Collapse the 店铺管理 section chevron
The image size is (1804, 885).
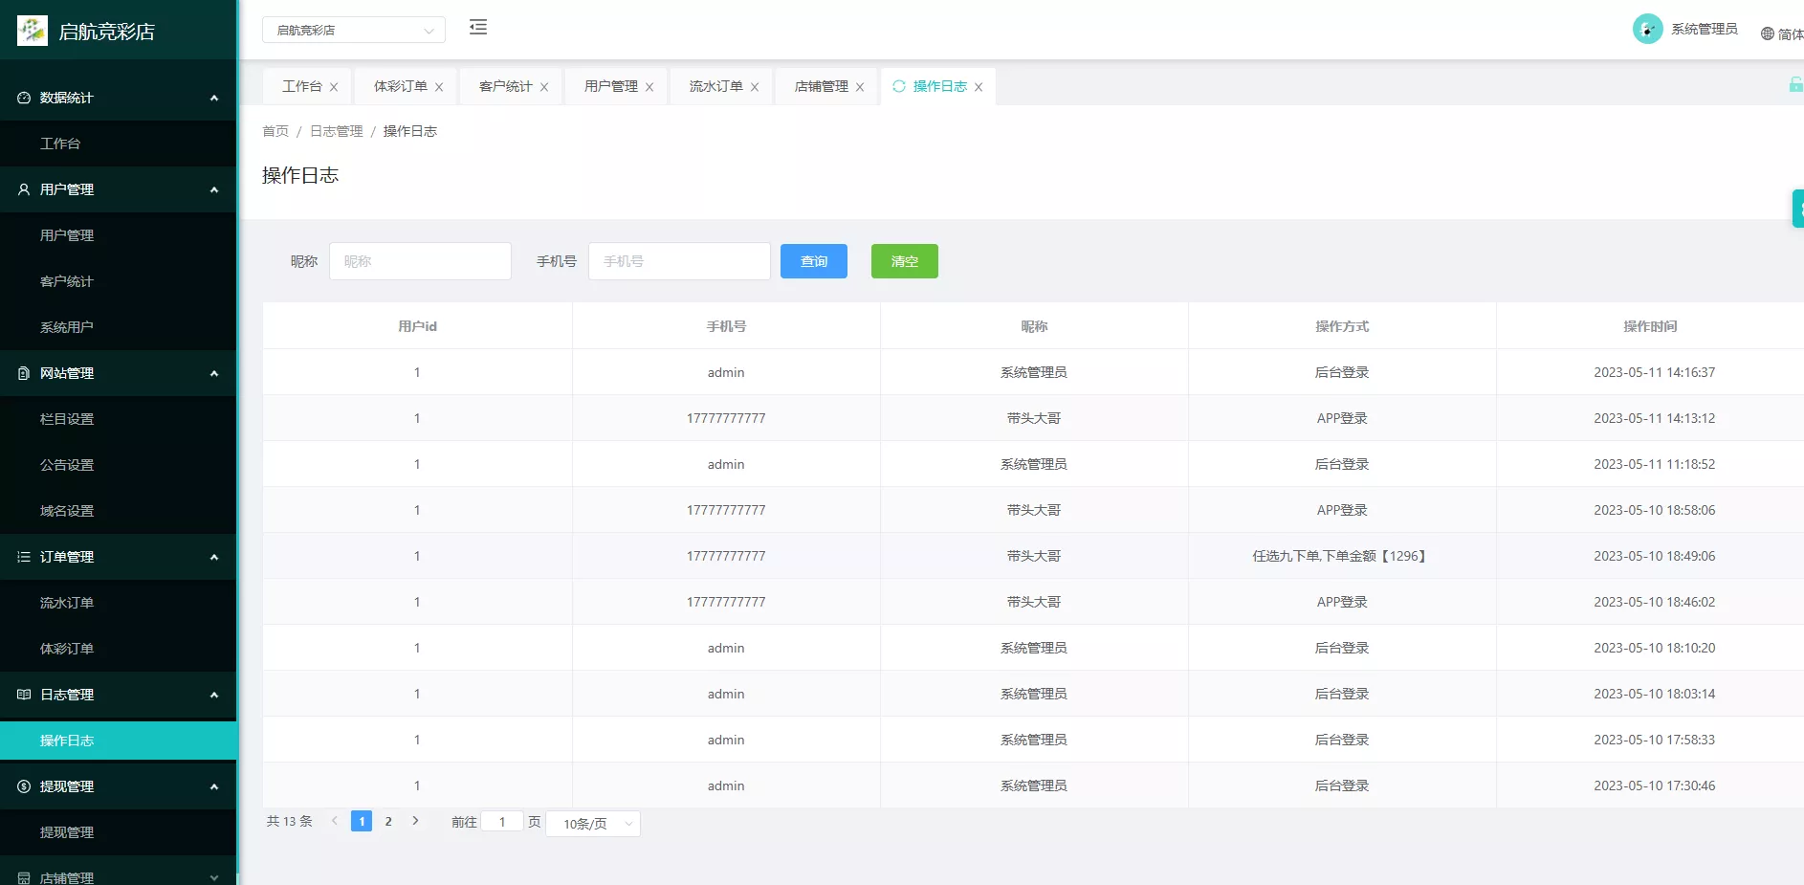(x=212, y=876)
